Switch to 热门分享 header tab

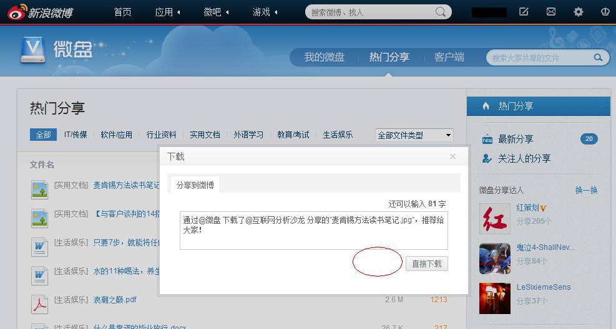point(389,57)
